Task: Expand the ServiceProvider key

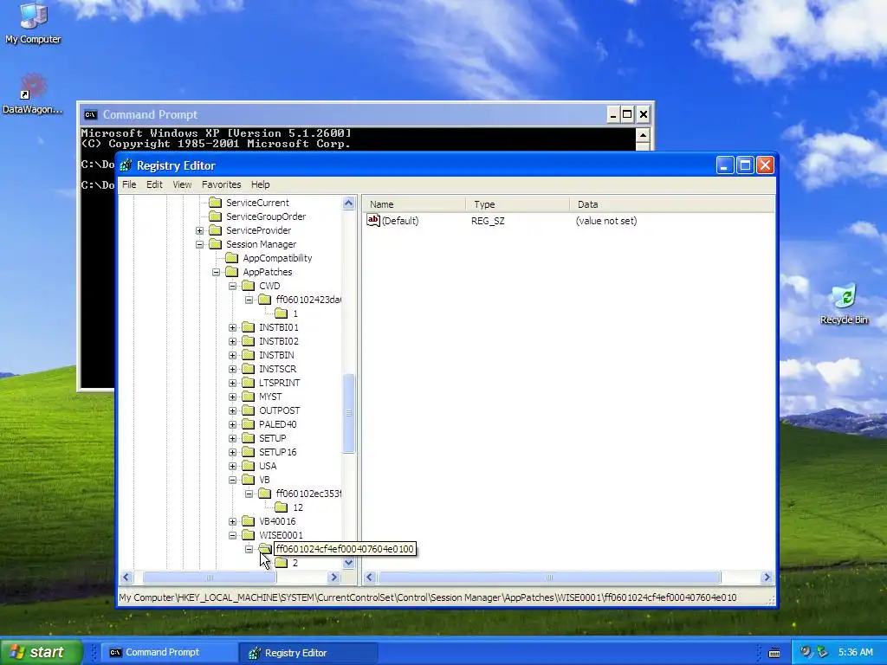Action: coord(199,230)
